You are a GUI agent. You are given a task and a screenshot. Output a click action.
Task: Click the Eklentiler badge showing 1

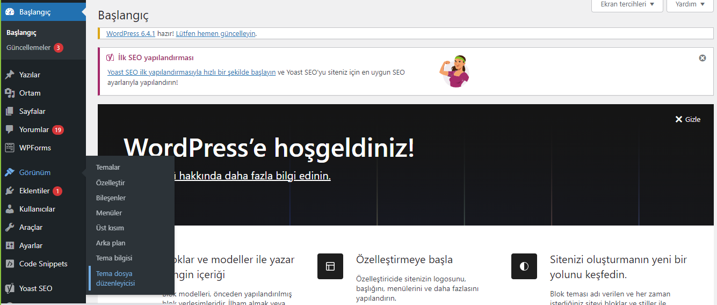[x=57, y=191]
